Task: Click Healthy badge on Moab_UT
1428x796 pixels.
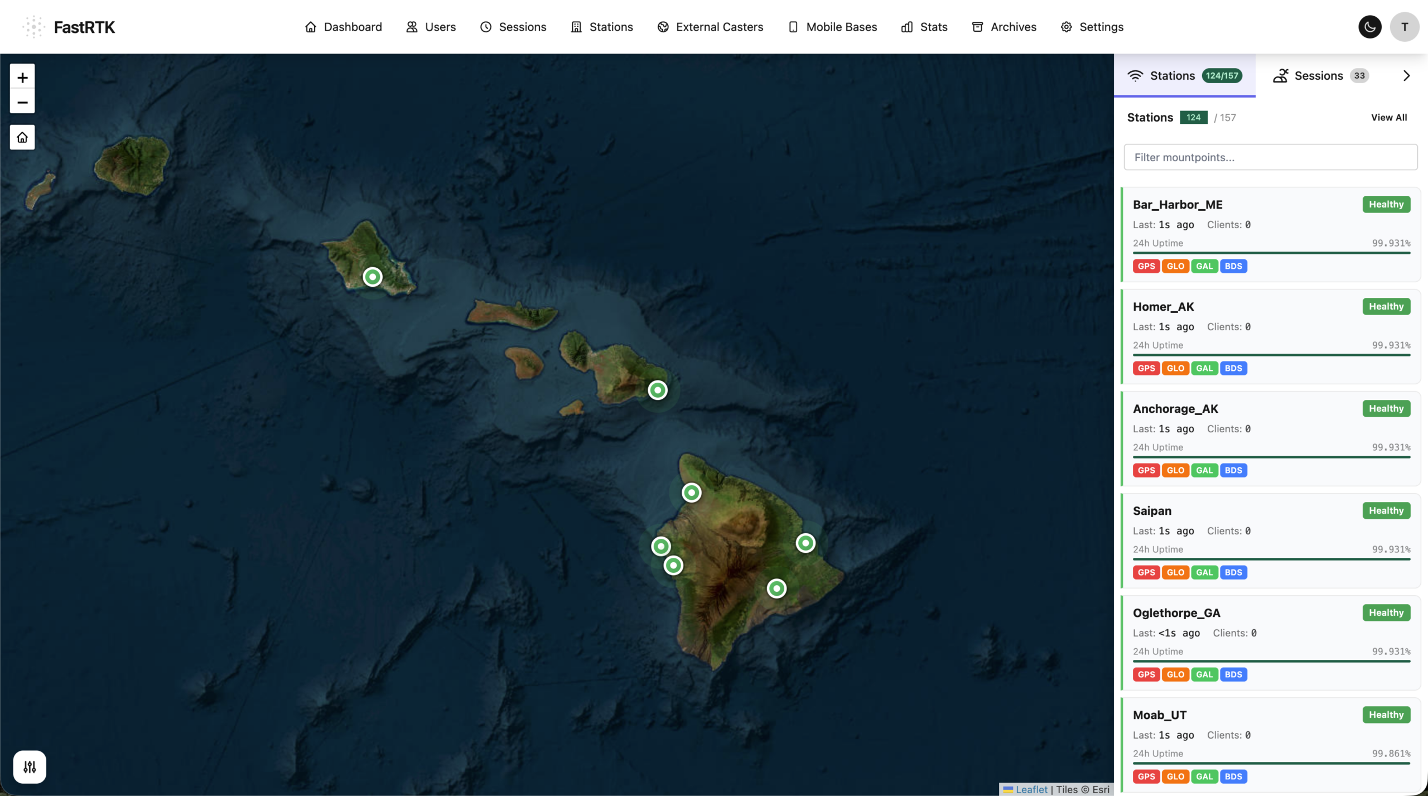Action: click(x=1386, y=715)
